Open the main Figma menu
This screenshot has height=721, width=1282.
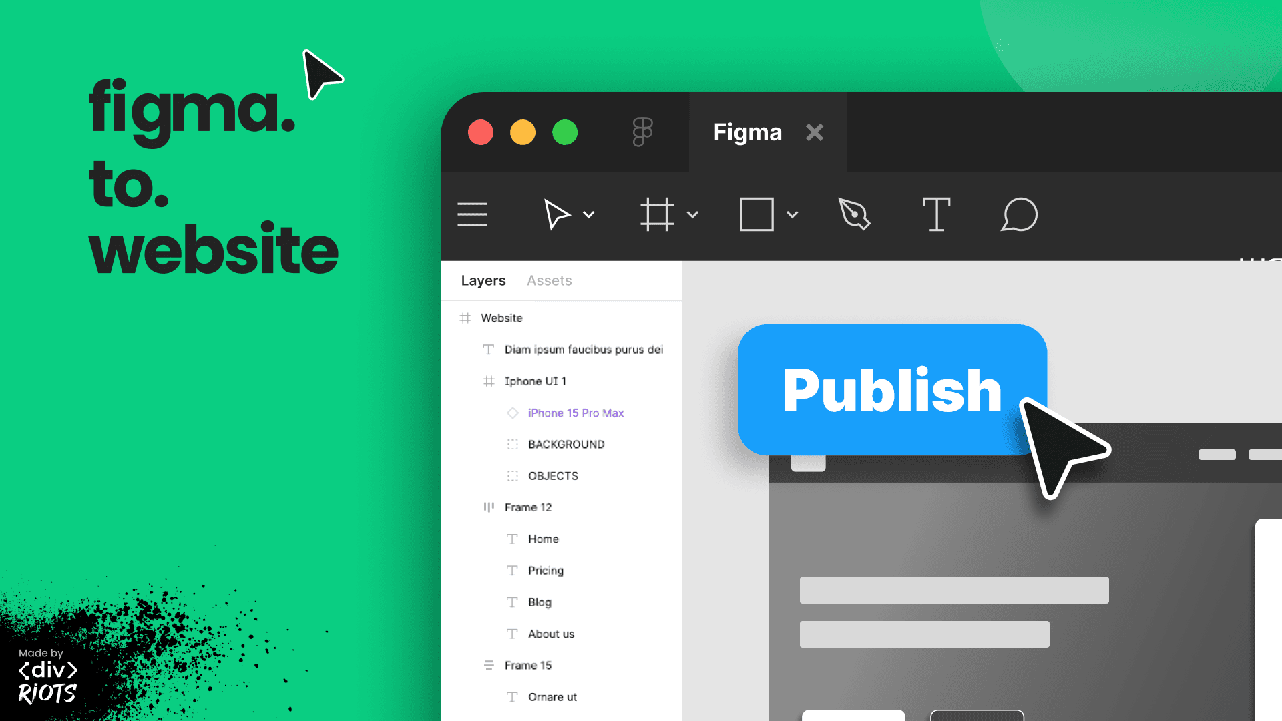coord(471,215)
